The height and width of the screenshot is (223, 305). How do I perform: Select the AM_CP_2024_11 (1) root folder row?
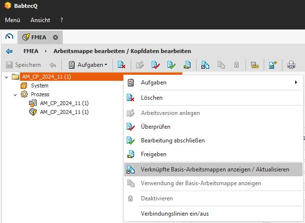[101, 77]
